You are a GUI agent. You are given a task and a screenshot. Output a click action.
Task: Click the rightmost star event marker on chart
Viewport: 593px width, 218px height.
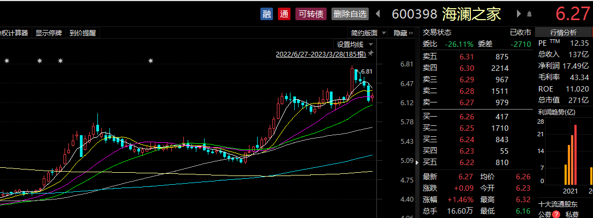click(x=150, y=61)
